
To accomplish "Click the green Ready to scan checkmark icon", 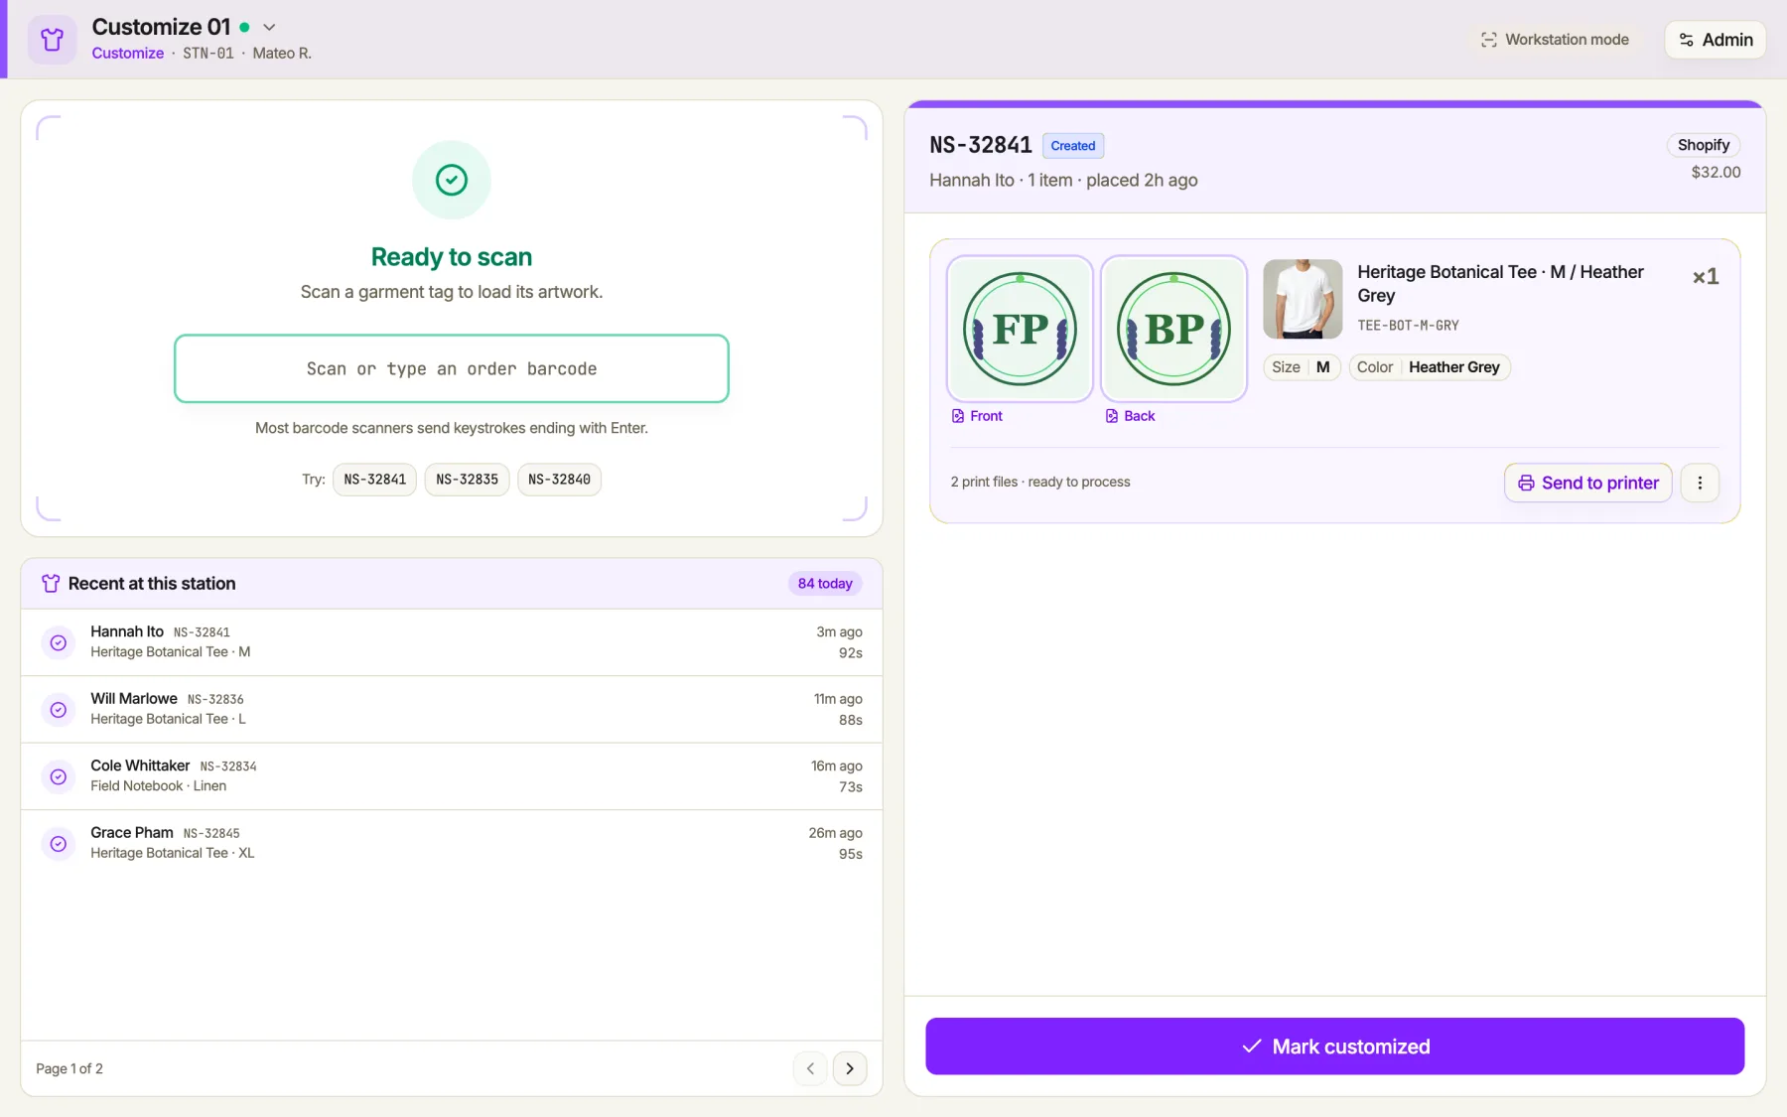I will point(452,180).
